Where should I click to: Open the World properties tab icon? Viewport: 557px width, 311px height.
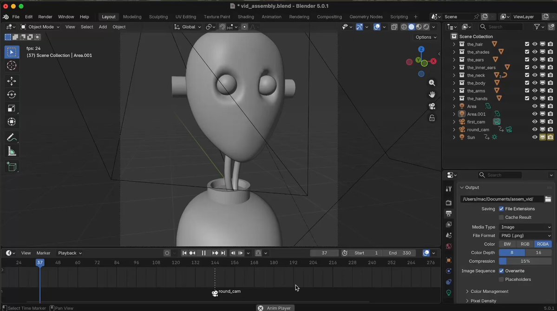pos(449,246)
